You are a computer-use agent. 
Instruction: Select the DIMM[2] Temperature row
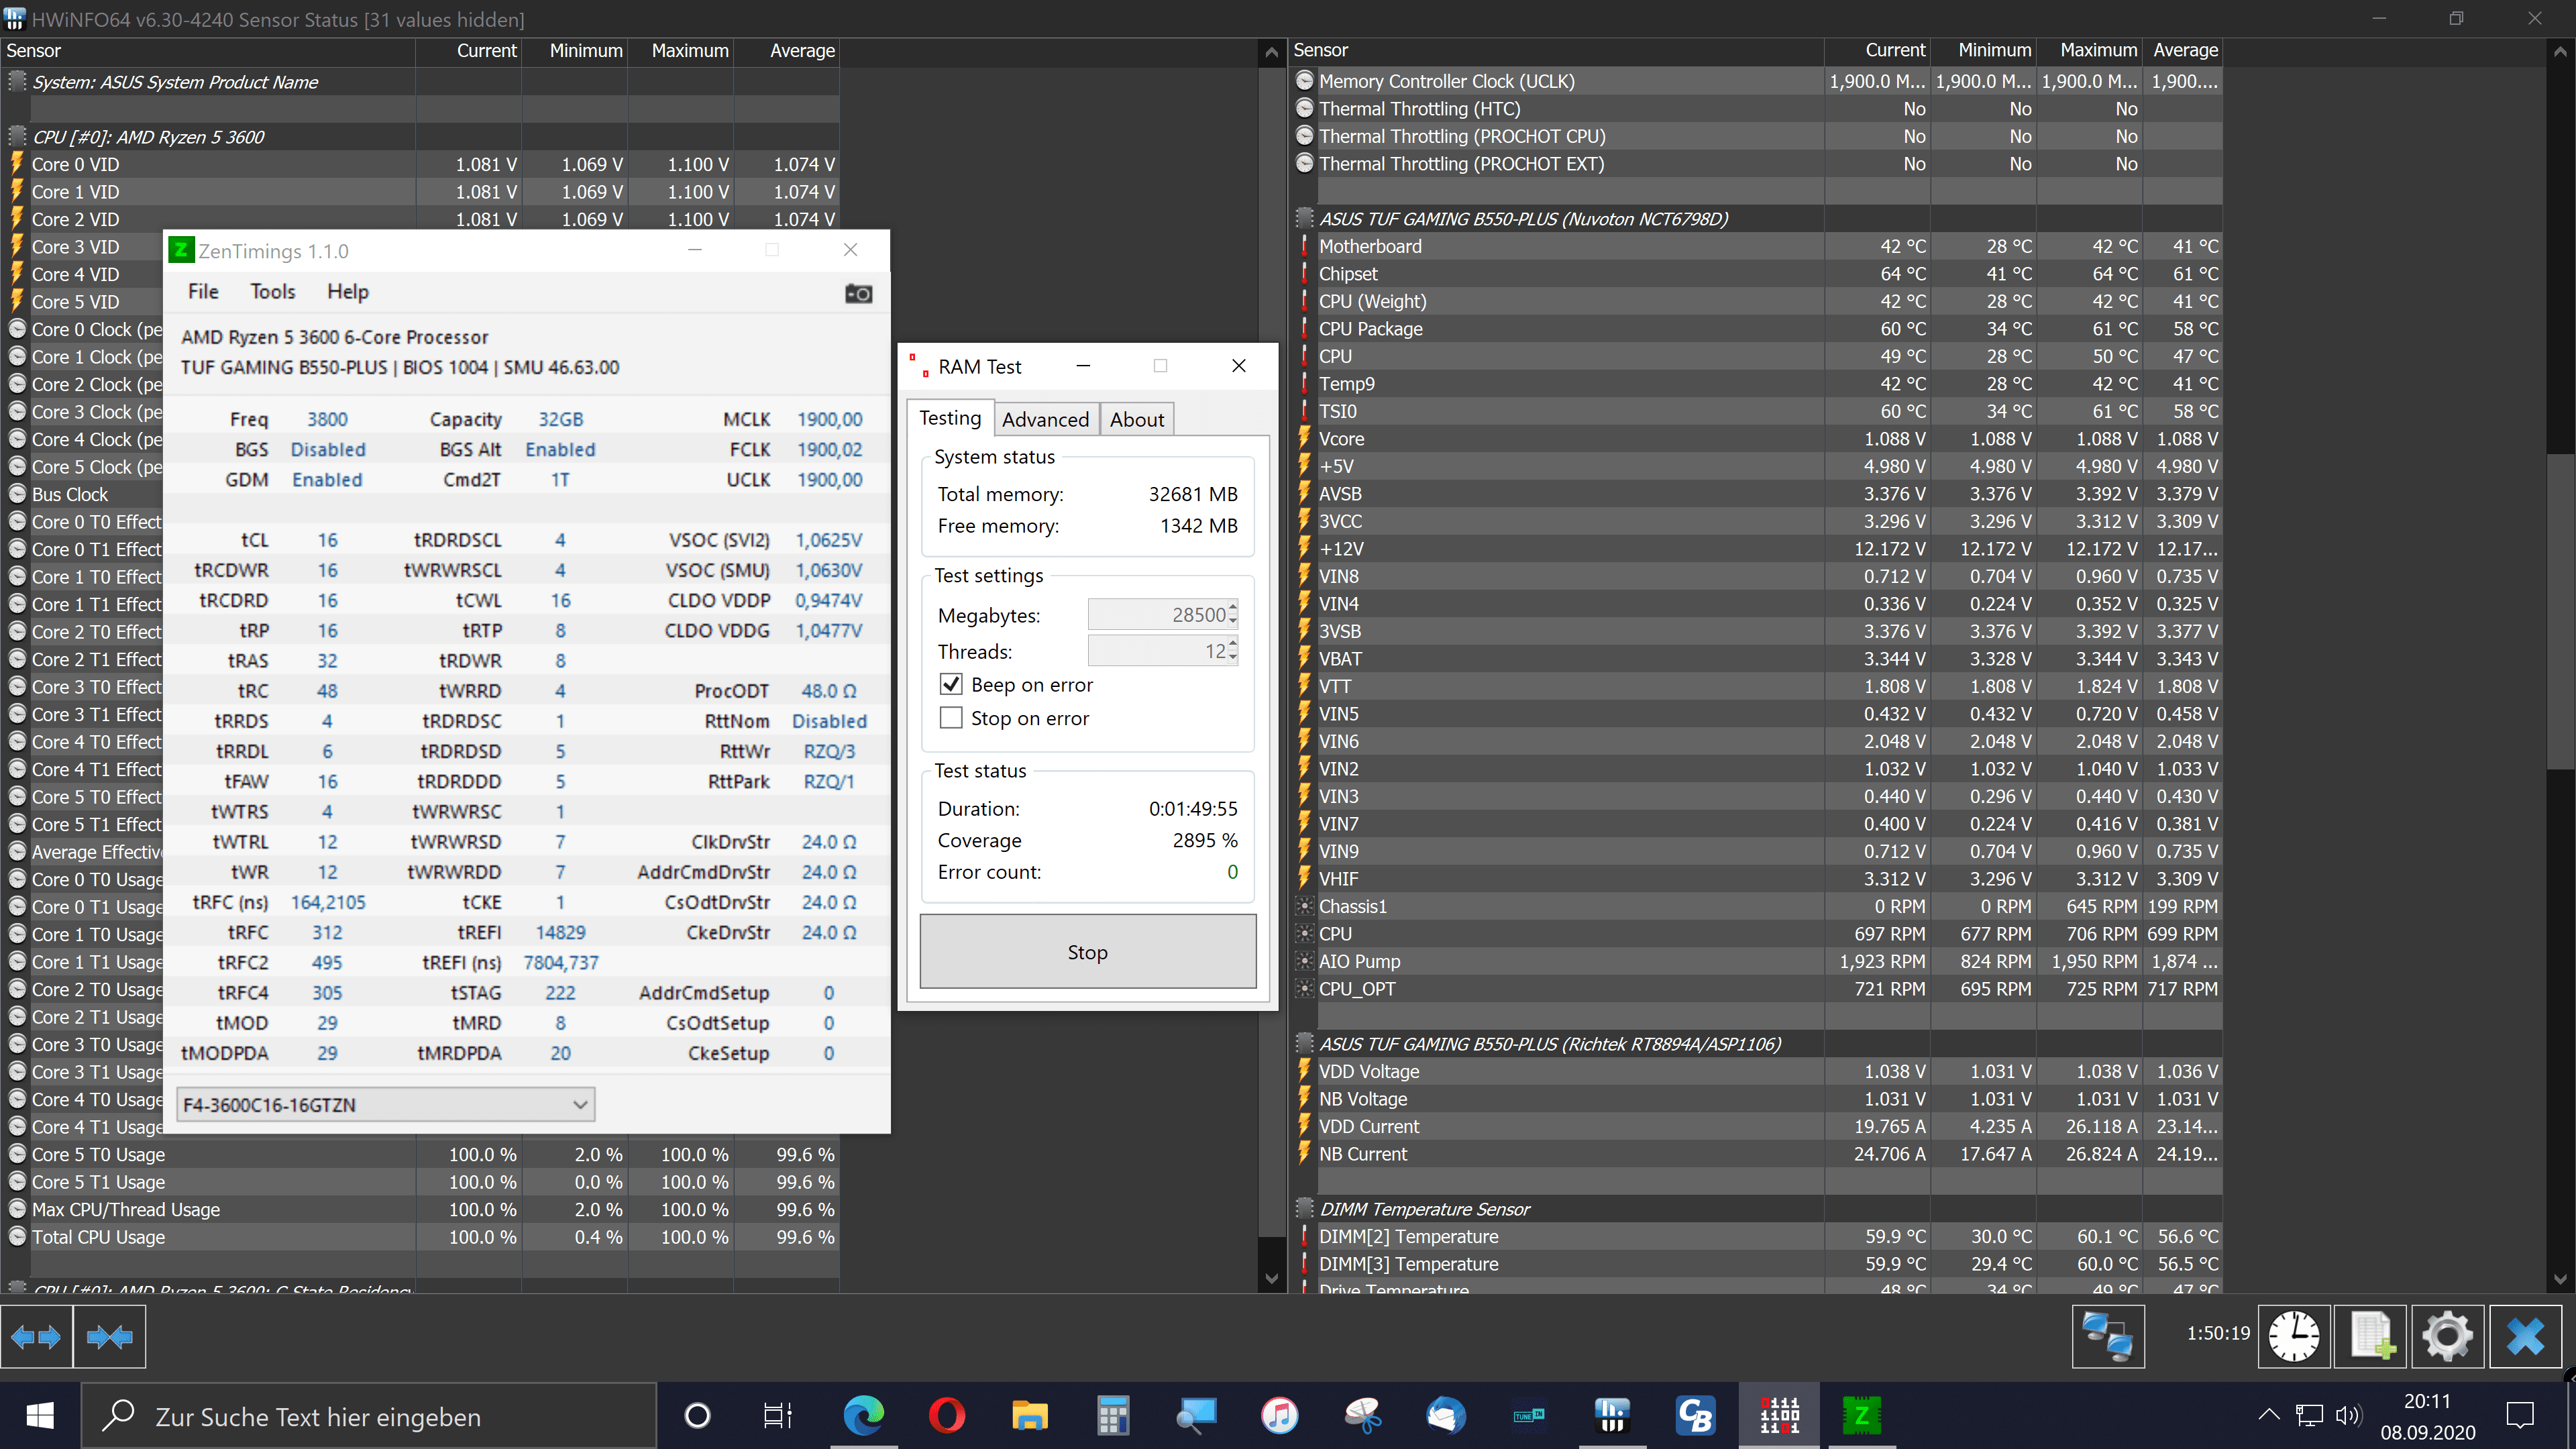pyautogui.click(x=1757, y=1236)
